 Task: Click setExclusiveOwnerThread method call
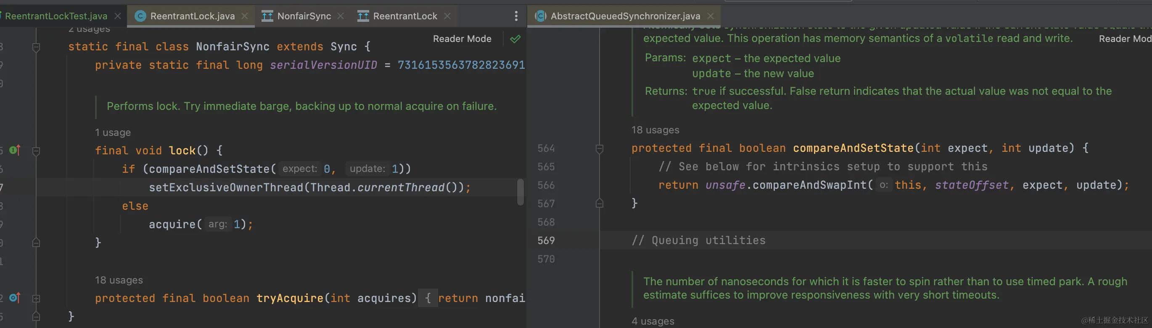(226, 187)
